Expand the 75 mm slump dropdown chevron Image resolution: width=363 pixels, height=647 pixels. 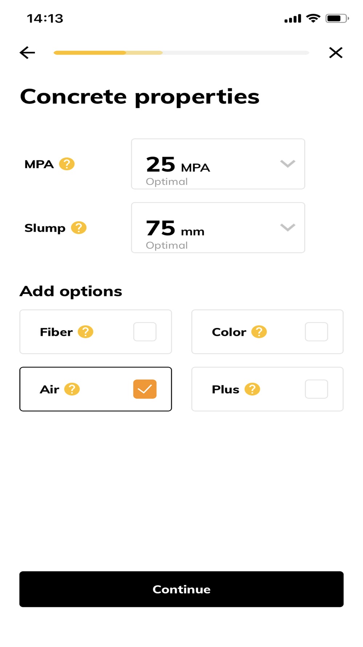click(287, 227)
